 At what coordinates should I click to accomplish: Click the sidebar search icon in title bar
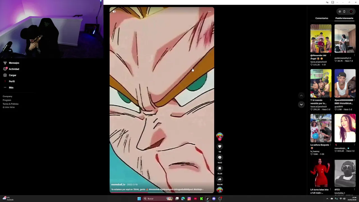(x=333, y=2)
